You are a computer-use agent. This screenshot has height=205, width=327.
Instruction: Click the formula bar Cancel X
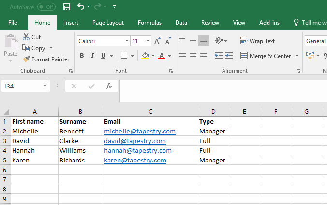coord(74,86)
